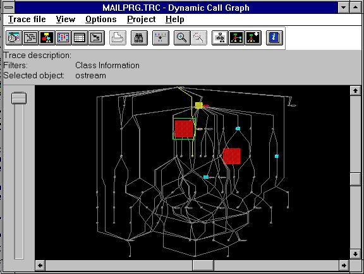364x274 pixels.
Task: Click the statistics table view icon
Action: [x=80, y=38]
